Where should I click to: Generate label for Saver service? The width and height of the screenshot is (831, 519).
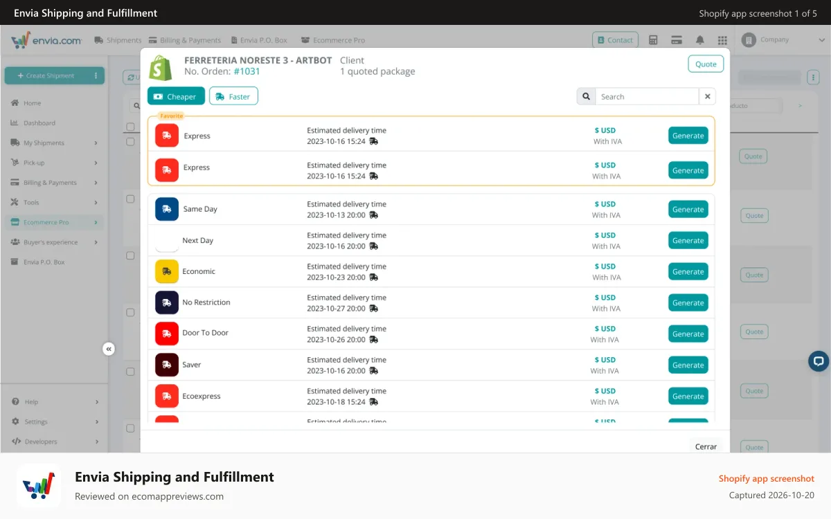point(688,365)
